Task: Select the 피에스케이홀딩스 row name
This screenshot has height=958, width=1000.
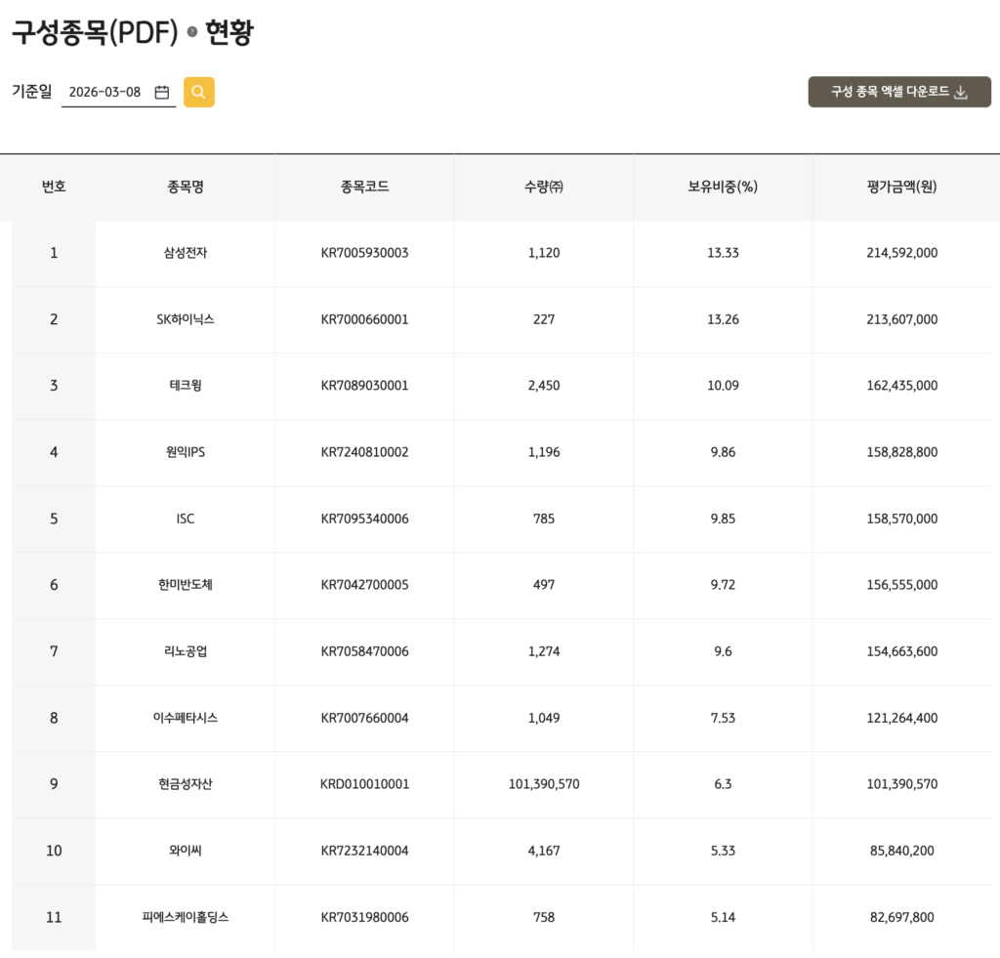Action: click(x=186, y=917)
